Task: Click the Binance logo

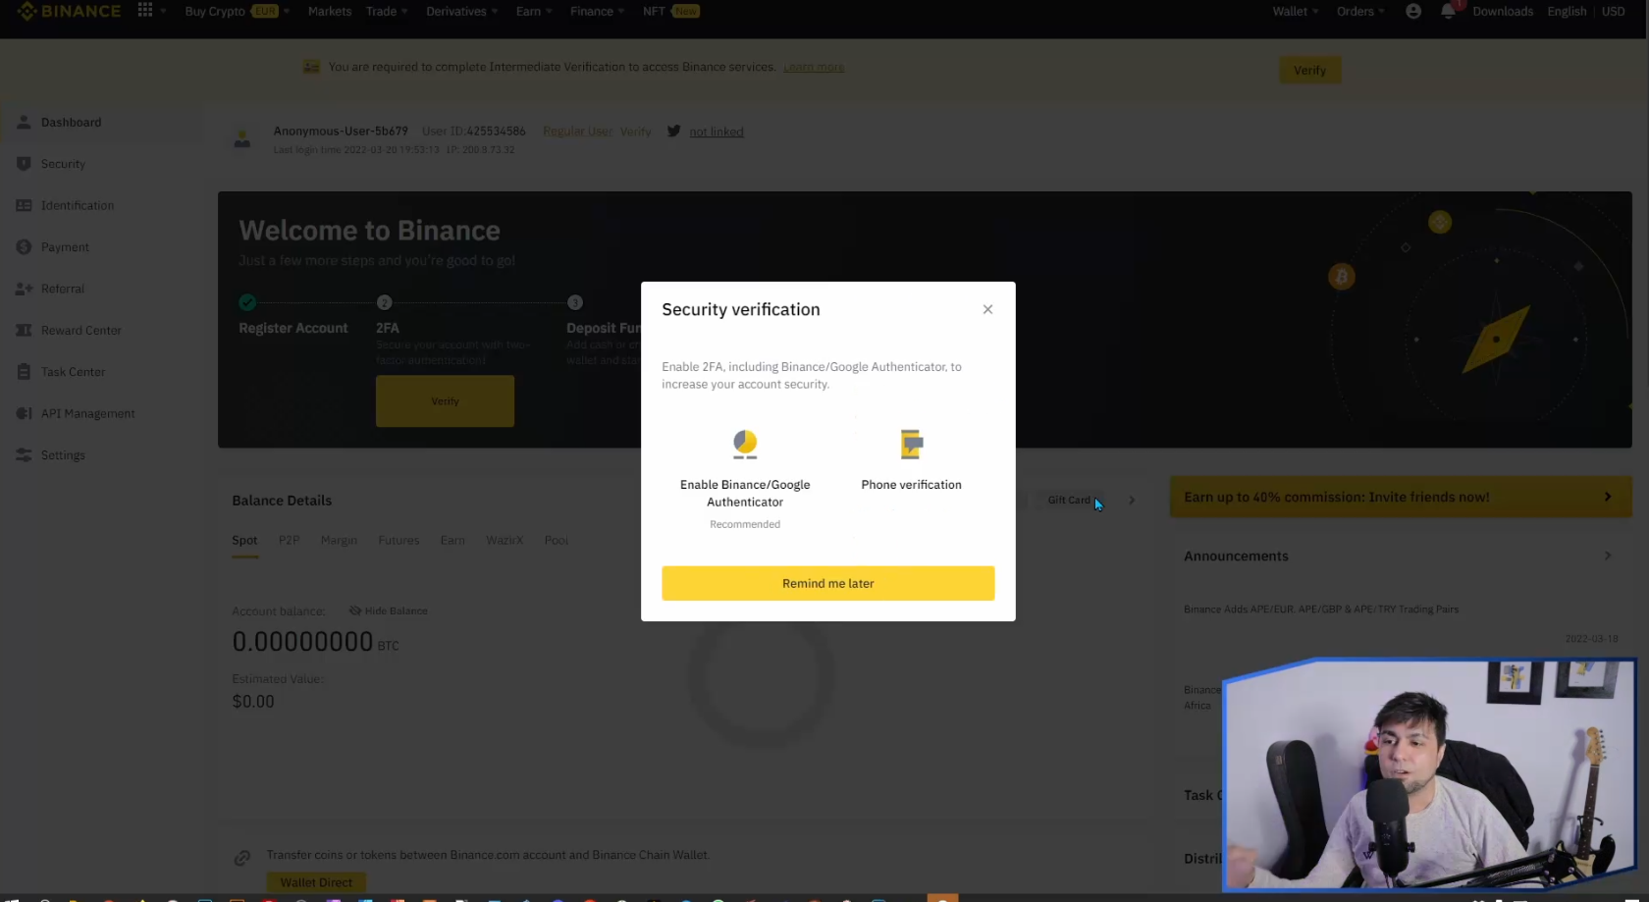Action: [x=70, y=12]
